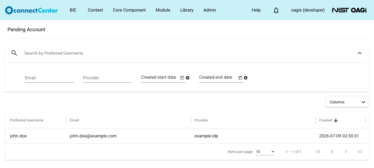Go to the last page
This screenshot has height=168, width=374.
(360, 152)
